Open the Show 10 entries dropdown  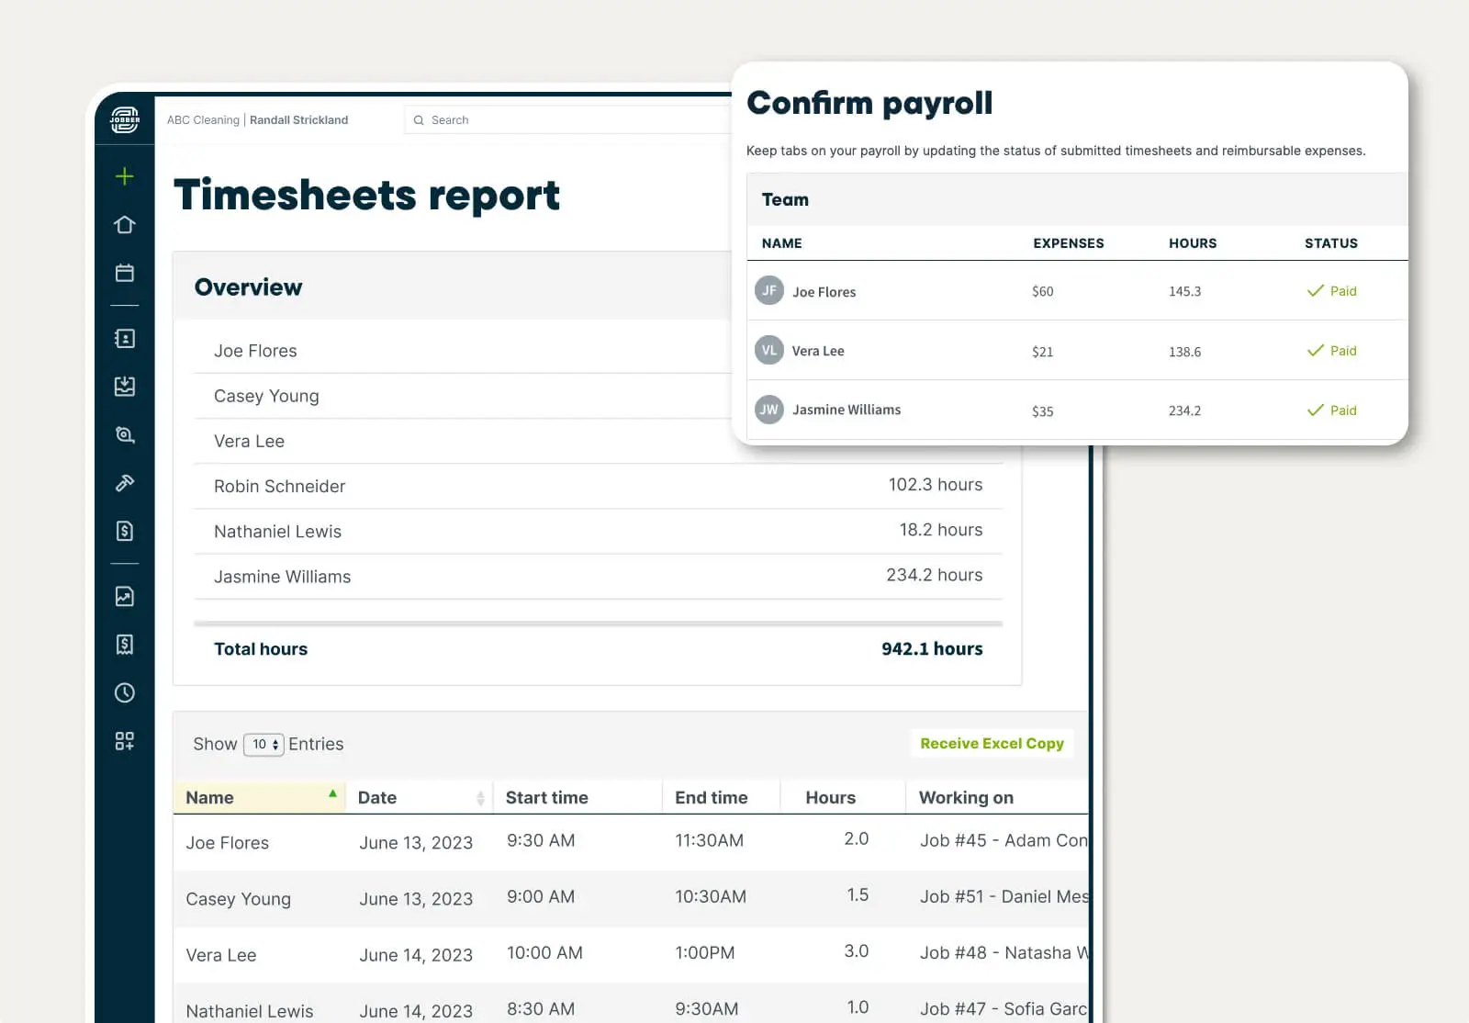264,744
